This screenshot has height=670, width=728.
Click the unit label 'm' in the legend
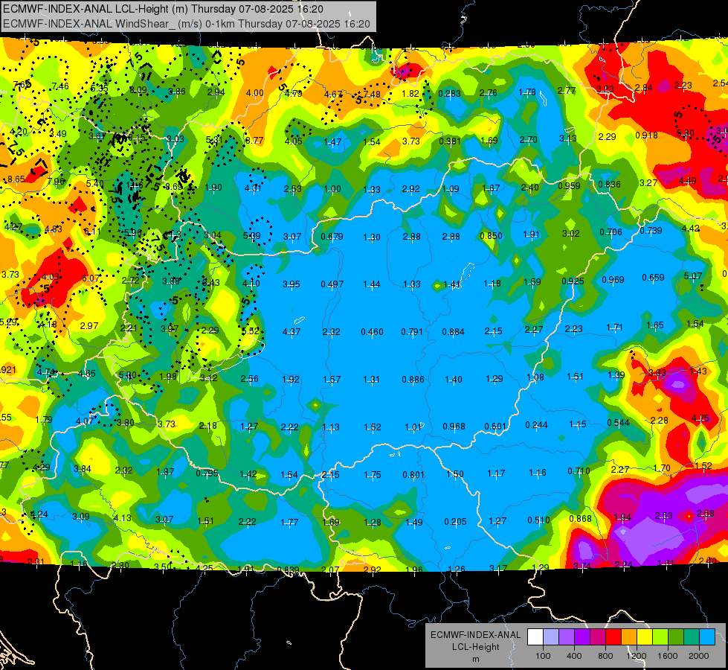(476, 660)
